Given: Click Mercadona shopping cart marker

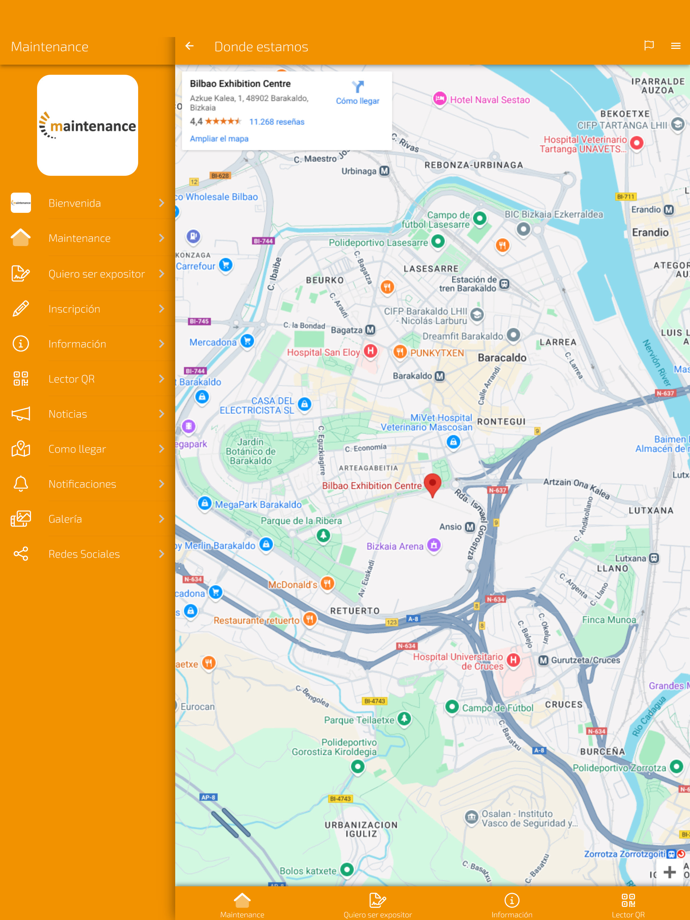Looking at the screenshot, I should (247, 341).
